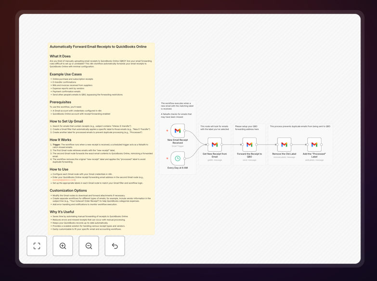Click the 'How It Works' heading
The height and width of the screenshot is (281, 377).
click(61, 140)
